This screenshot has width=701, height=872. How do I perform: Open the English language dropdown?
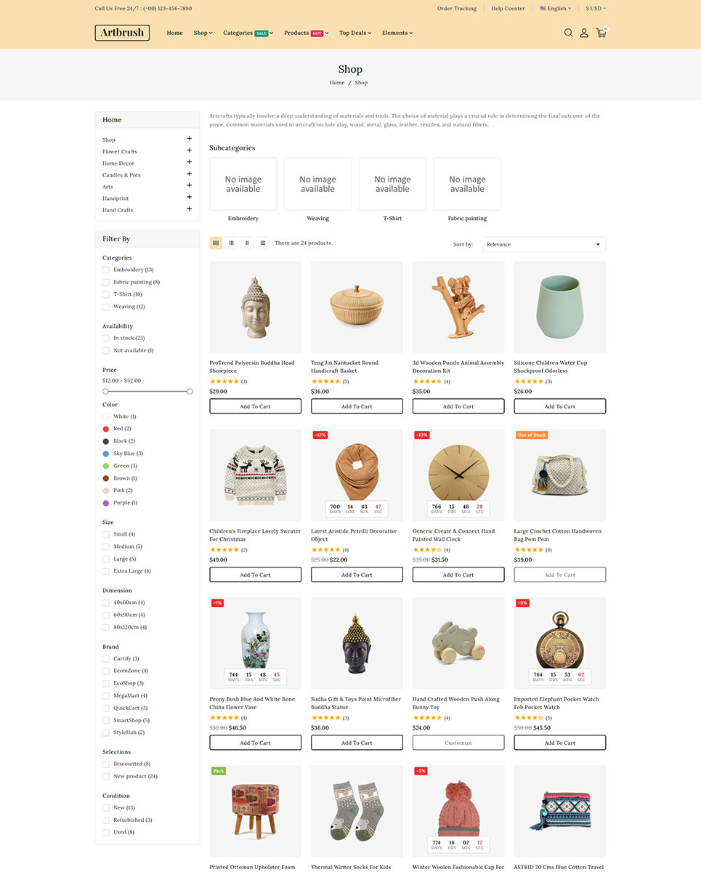(x=556, y=9)
